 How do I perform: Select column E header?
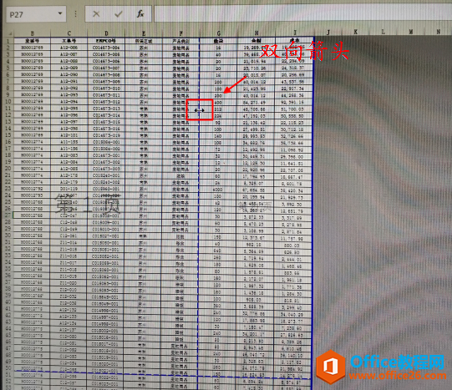click(x=144, y=33)
